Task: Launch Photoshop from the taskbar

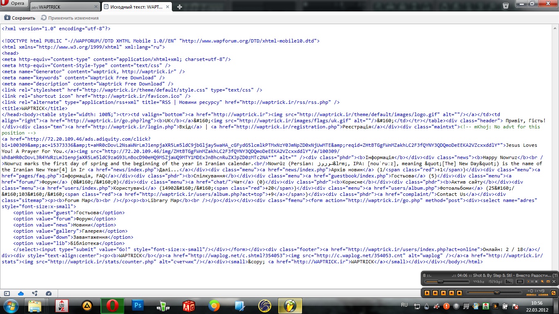Action: tap(138, 305)
